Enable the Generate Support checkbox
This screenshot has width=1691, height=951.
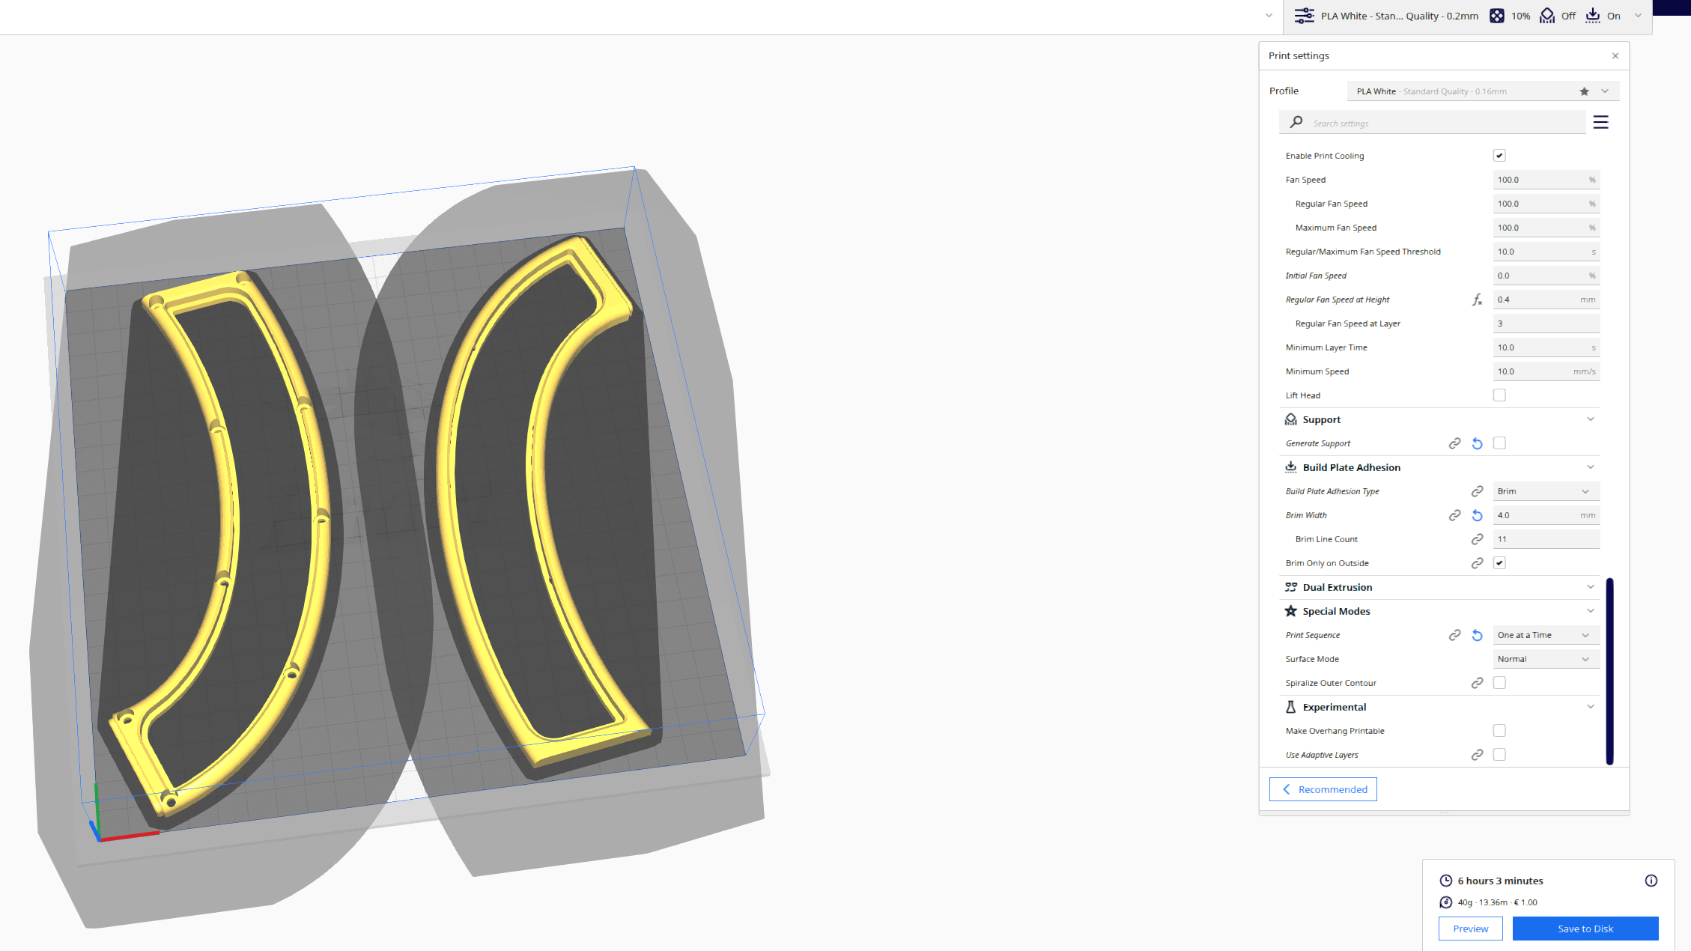[x=1499, y=443]
